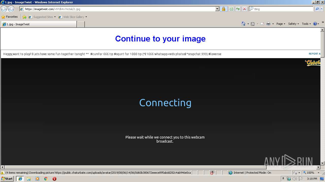This screenshot has height=182, width=325.
Task: Open the RSS feeds icon
Action: (253, 24)
